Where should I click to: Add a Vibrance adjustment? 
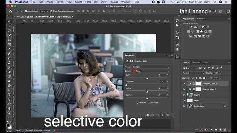(x=208, y=27)
